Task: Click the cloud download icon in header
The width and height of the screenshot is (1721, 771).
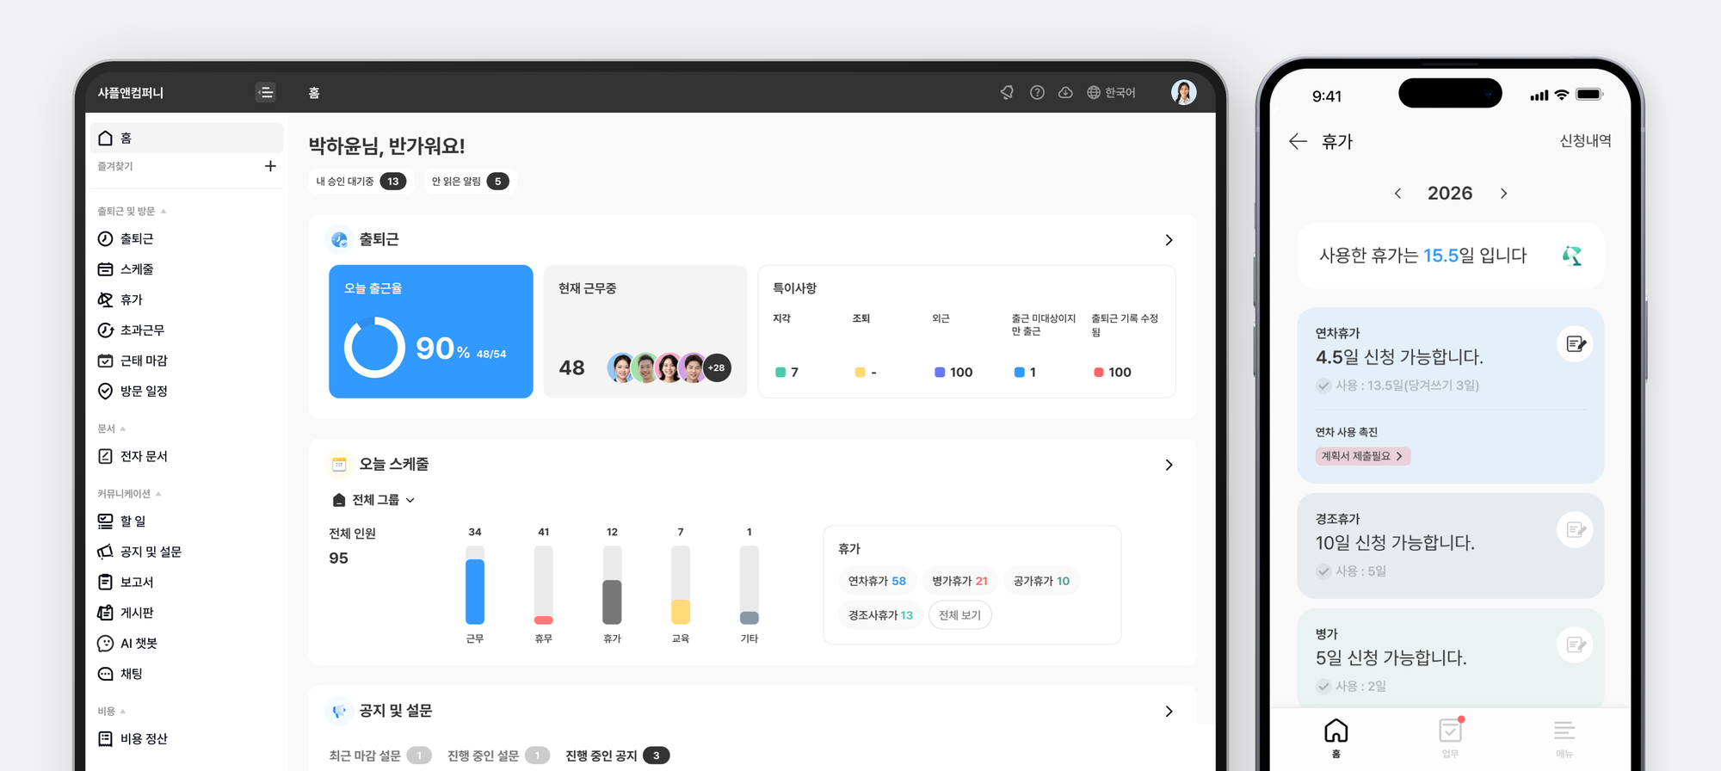Action: pyautogui.click(x=1065, y=92)
